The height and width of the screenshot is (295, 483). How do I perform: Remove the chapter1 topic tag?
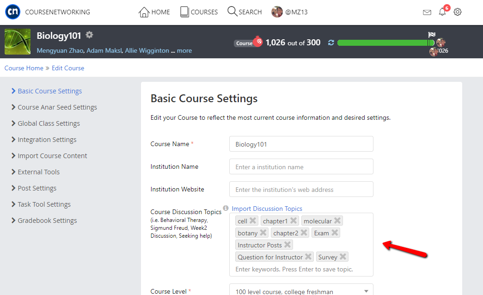[293, 221]
